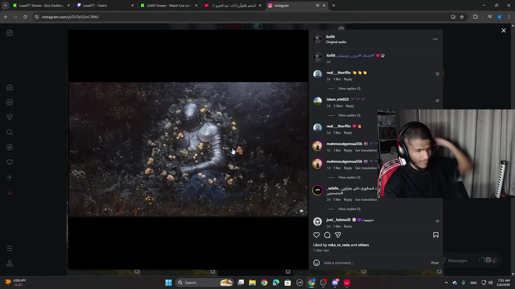515x289 pixels.
Task: Click the comment bubble icon under post
Action: pyautogui.click(x=328, y=235)
